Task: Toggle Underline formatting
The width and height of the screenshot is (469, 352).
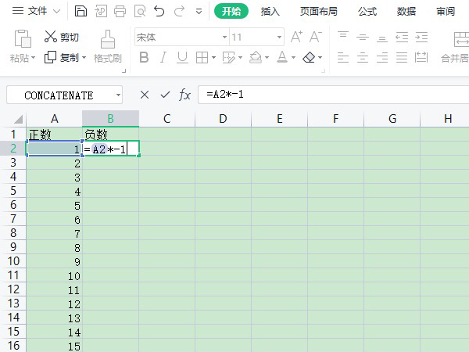Action: click(182, 57)
